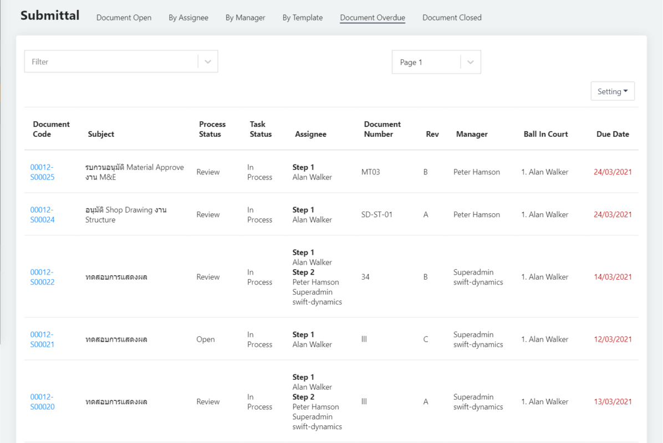
Task: Switch to the Document Closed tab
Action: 452,17
